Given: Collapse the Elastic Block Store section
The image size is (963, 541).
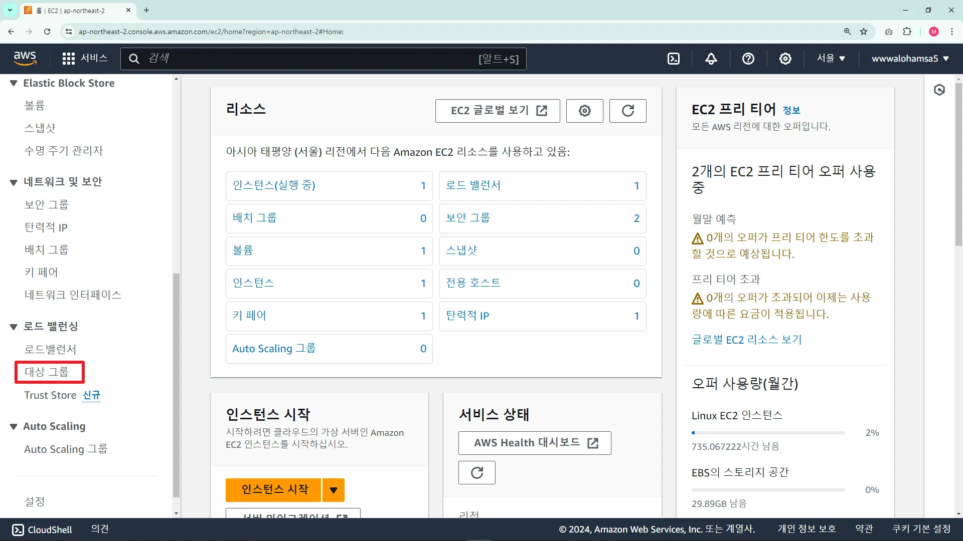Looking at the screenshot, I should [x=14, y=83].
